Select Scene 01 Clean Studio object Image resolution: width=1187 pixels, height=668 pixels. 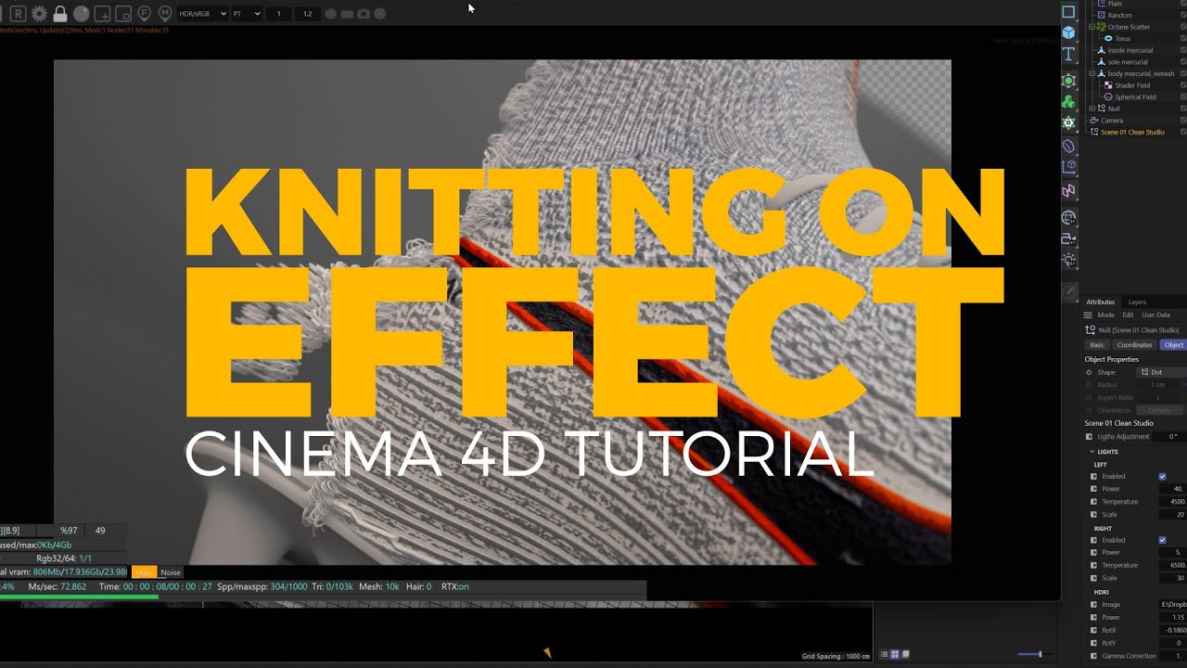tap(1132, 132)
